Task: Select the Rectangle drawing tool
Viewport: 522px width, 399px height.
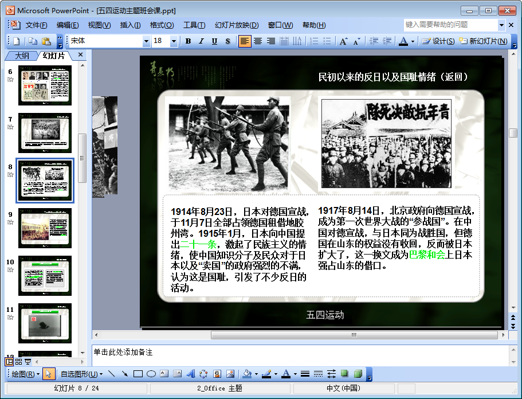Action: (x=138, y=374)
